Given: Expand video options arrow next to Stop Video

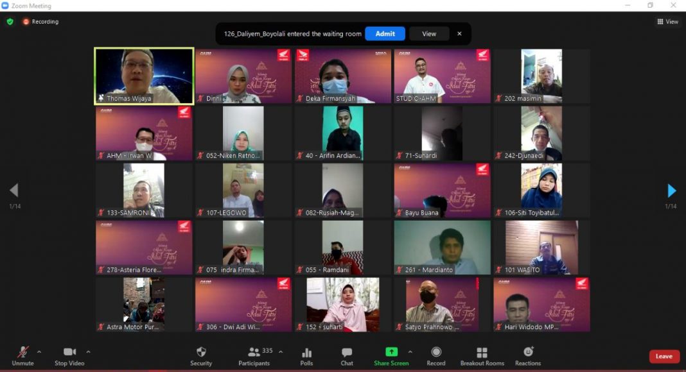Looking at the screenshot, I should pyautogui.click(x=88, y=351).
